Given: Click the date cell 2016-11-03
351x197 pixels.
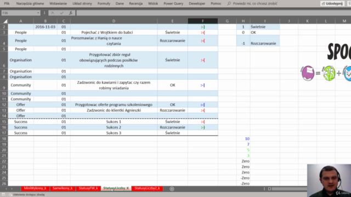Looking at the screenshot, I should 45,27.
